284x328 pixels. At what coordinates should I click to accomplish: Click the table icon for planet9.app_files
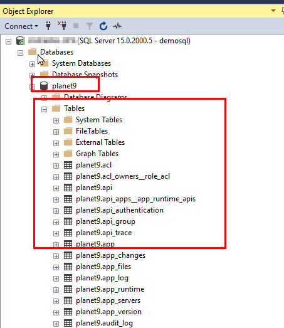68,267
